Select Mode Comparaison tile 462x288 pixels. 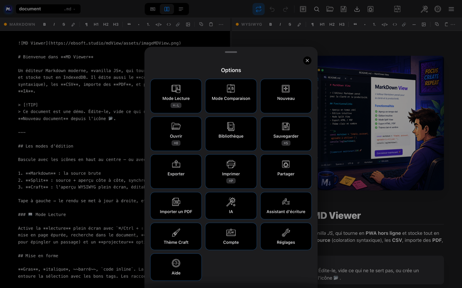(x=231, y=96)
